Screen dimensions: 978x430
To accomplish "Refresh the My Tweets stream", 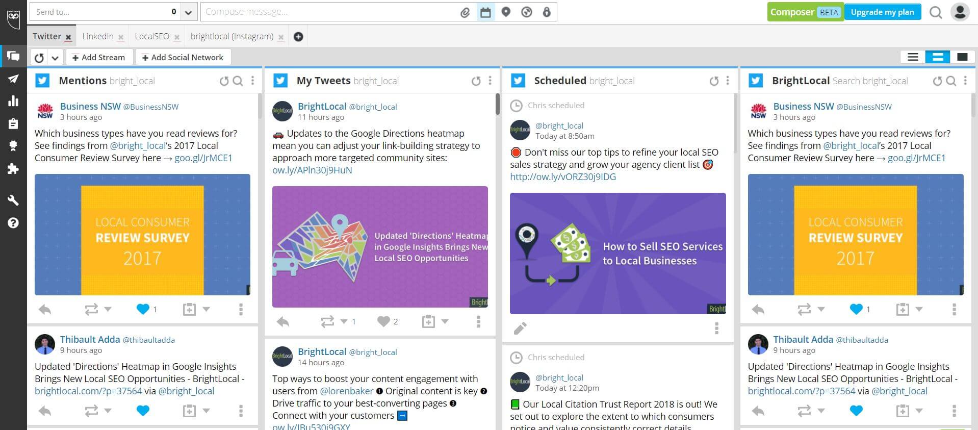I will [x=476, y=81].
